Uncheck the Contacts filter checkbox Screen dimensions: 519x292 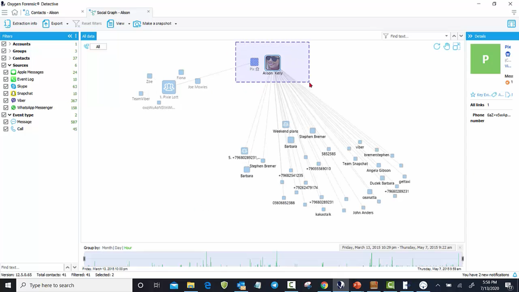[4, 58]
